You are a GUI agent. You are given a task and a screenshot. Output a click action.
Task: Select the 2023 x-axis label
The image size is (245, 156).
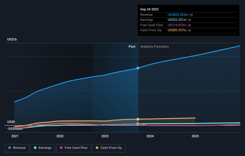105,136
